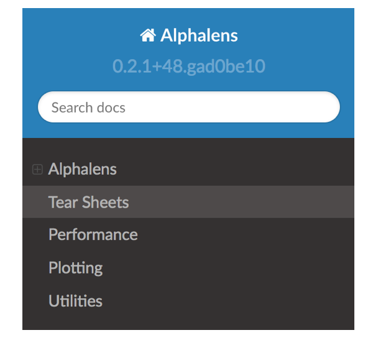The height and width of the screenshot is (348, 373).
Task: Go to the Performance section
Action: pyautogui.click(x=93, y=235)
